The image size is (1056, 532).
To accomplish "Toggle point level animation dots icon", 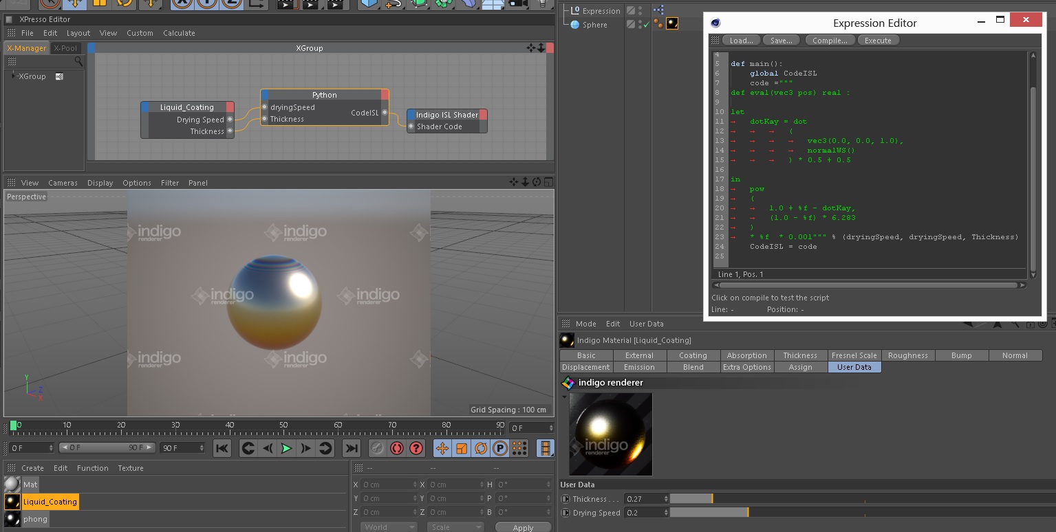I will pyautogui.click(x=519, y=449).
